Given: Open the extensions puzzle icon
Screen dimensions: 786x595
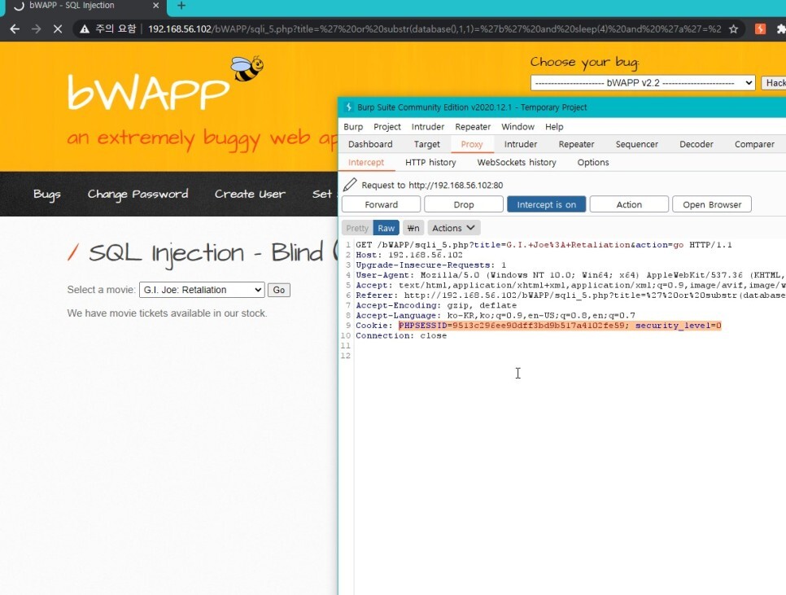Looking at the screenshot, I should (780, 29).
